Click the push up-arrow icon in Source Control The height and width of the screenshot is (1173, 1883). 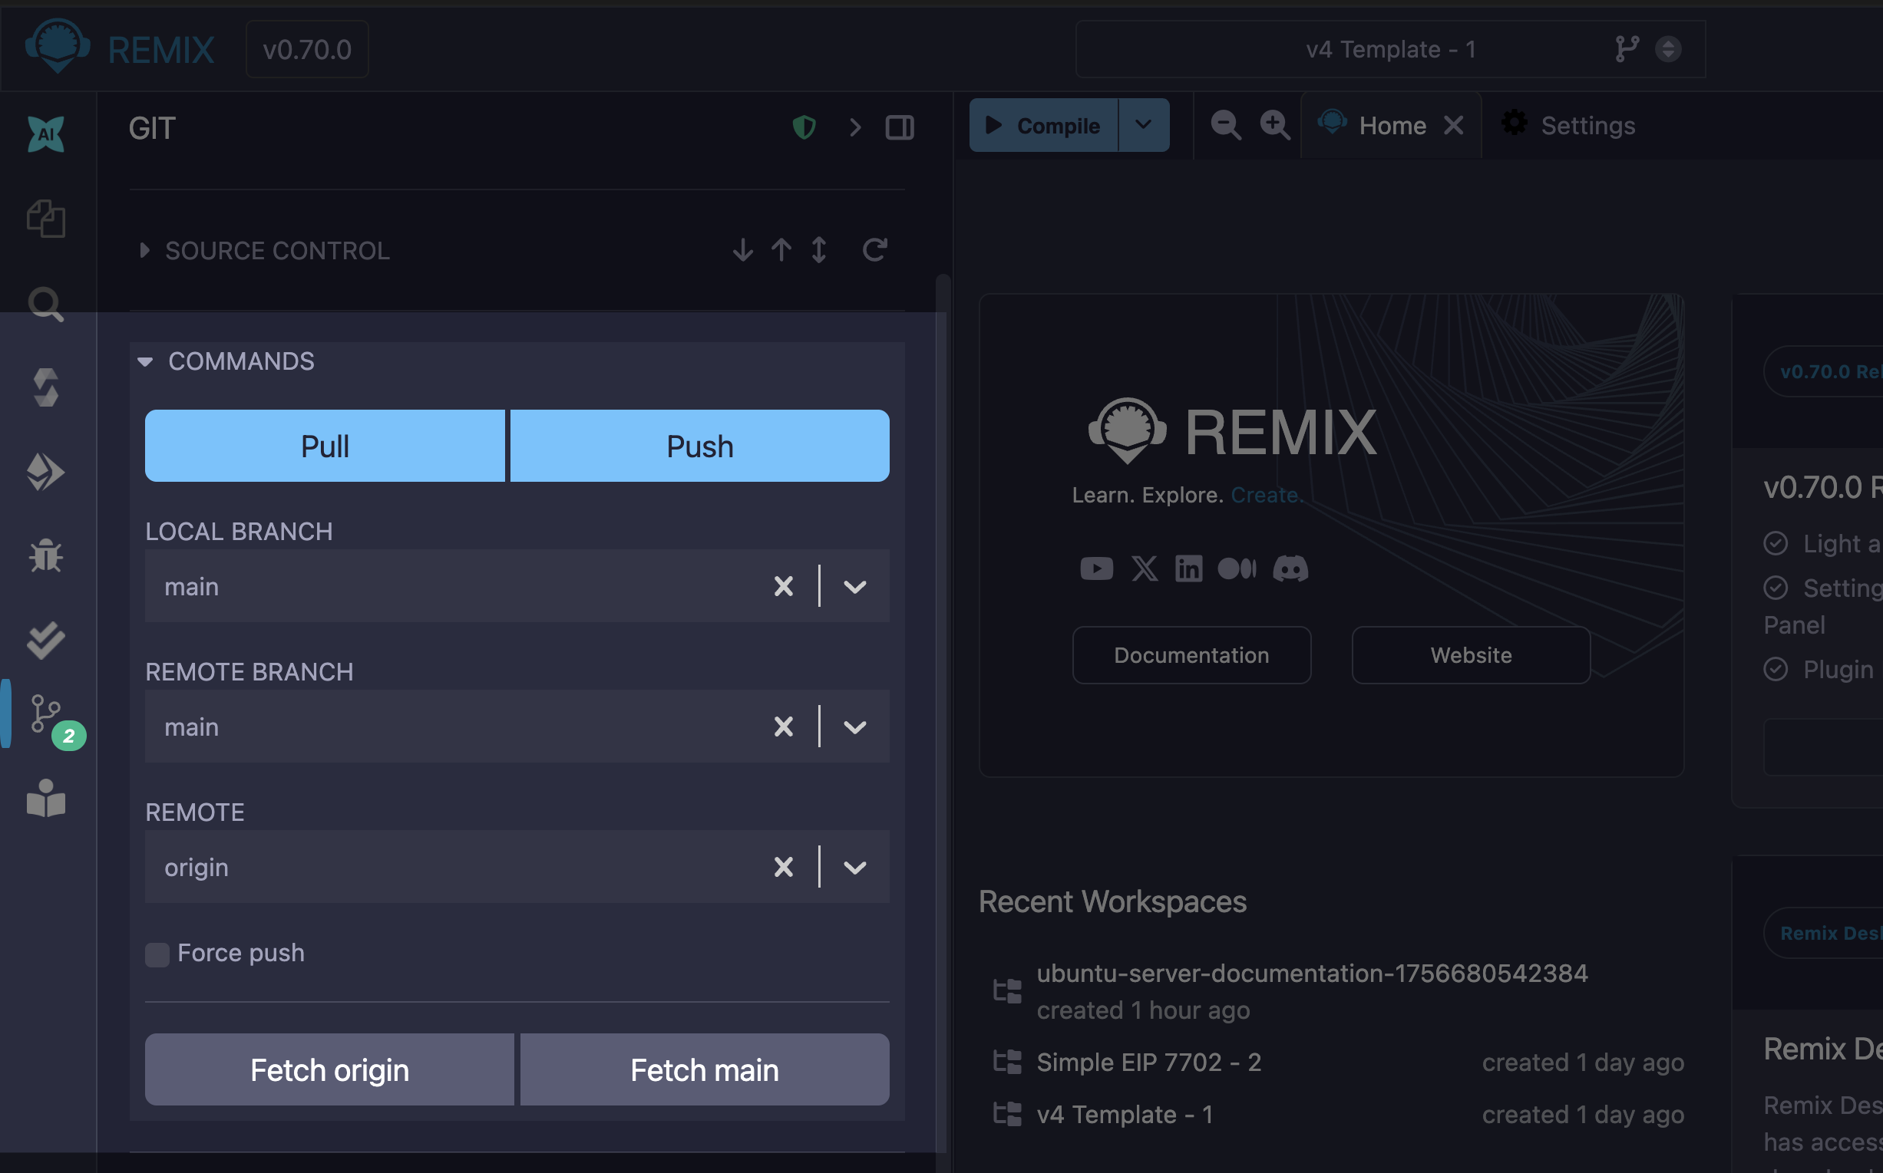(x=781, y=250)
